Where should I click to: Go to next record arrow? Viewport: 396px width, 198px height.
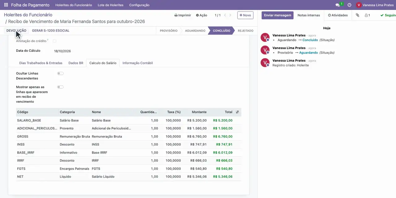[230, 15]
